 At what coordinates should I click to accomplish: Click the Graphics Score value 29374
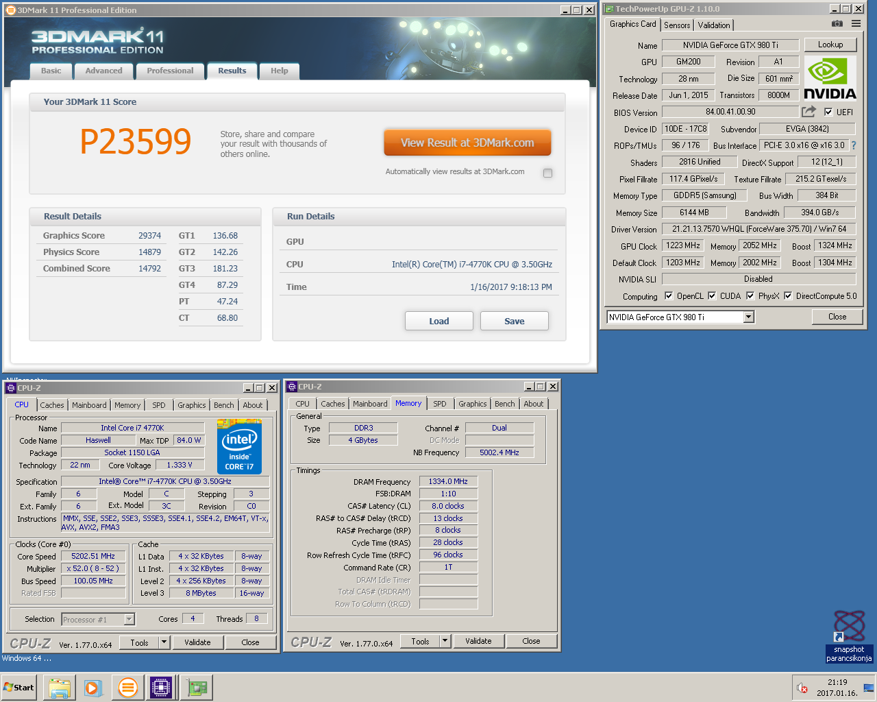tap(149, 235)
